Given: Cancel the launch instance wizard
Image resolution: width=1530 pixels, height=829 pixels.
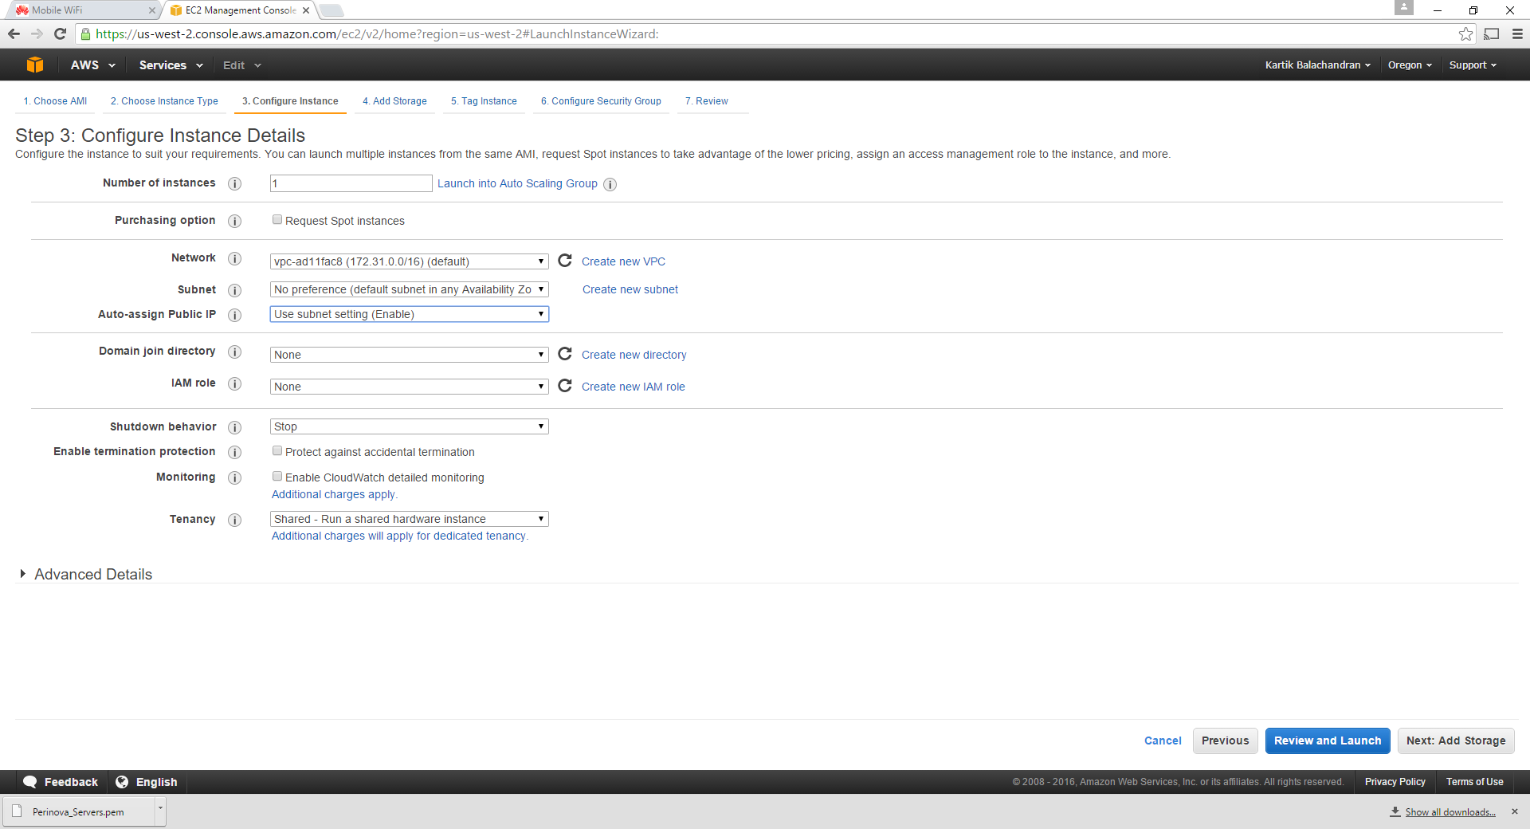Looking at the screenshot, I should pos(1163,741).
